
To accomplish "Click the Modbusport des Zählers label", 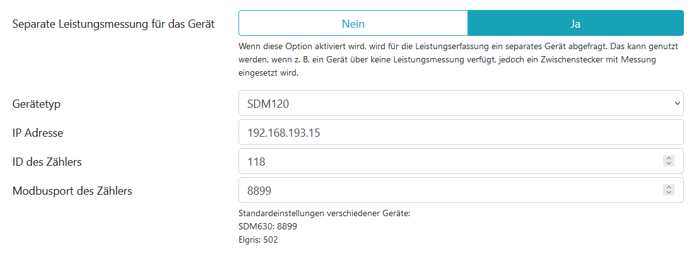I will (x=72, y=191).
